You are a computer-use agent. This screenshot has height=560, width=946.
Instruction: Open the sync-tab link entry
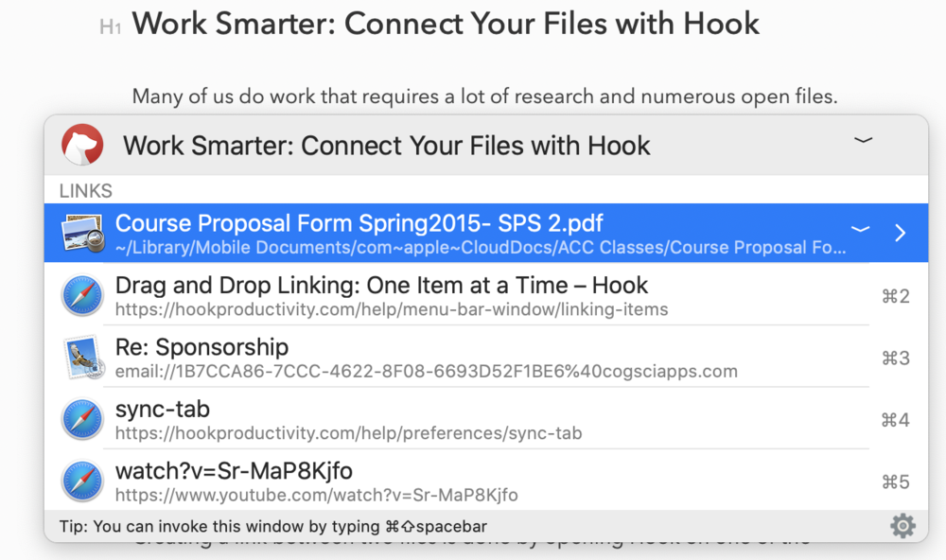(x=486, y=419)
